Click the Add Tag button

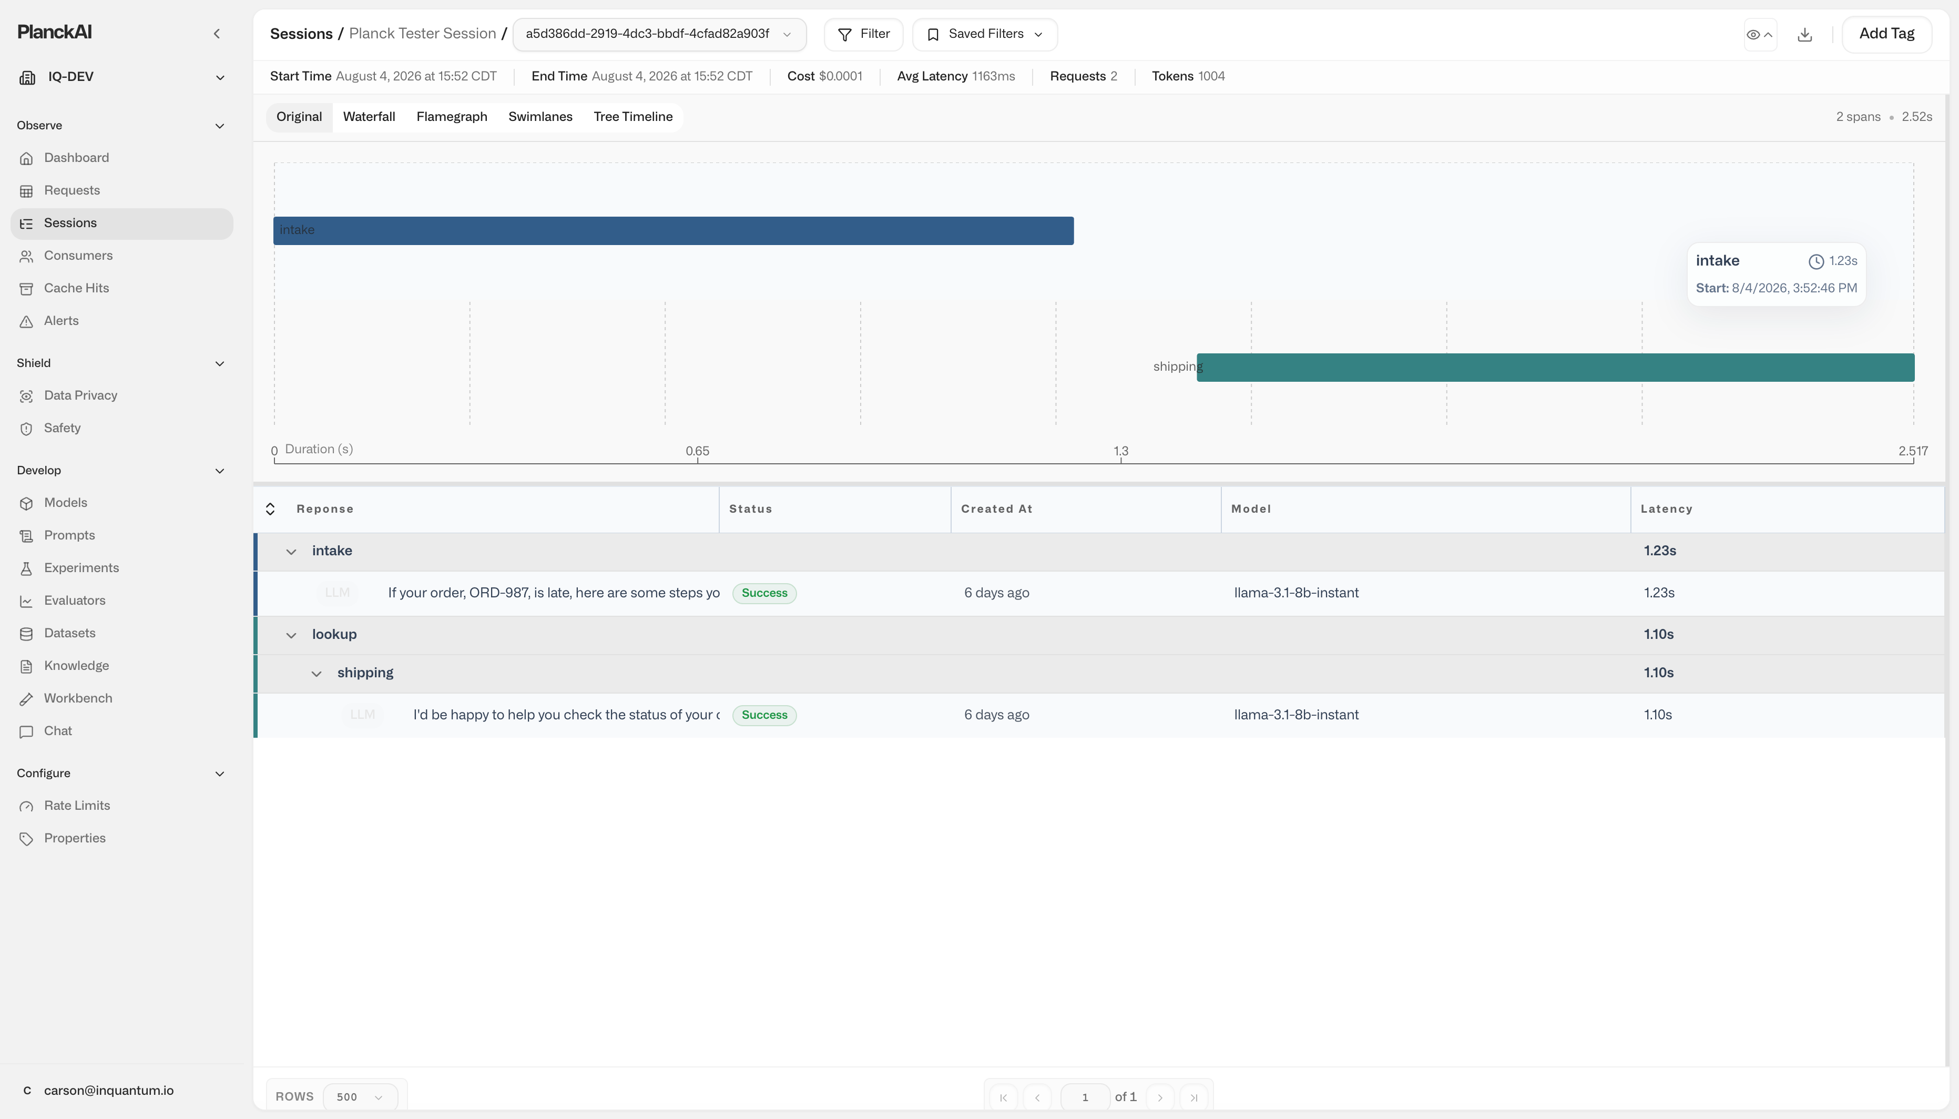click(x=1887, y=34)
